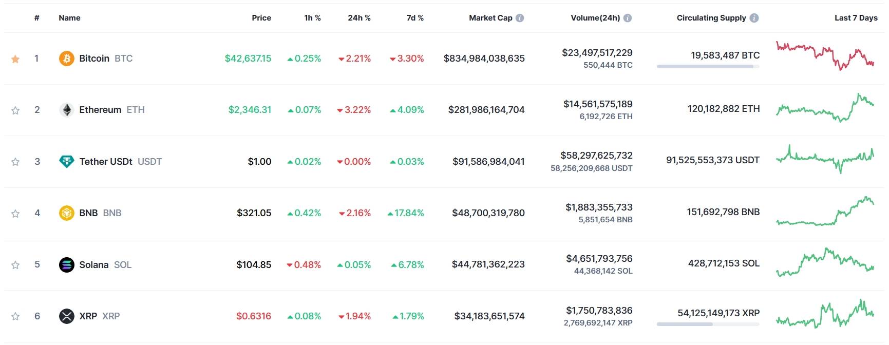The height and width of the screenshot is (345, 889).
Task: Remove Bitcoin from watchlist via star
Action: (x=15, y=59)
